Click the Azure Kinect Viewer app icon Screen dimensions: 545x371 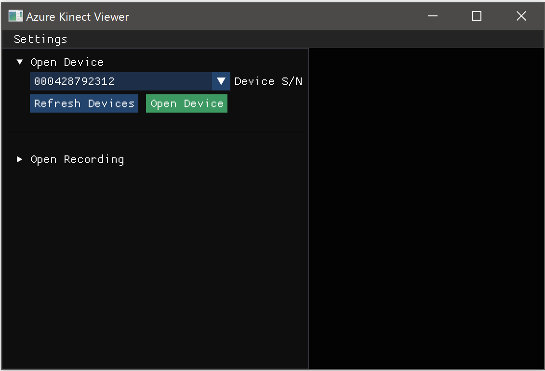click(x=15, y=16)
